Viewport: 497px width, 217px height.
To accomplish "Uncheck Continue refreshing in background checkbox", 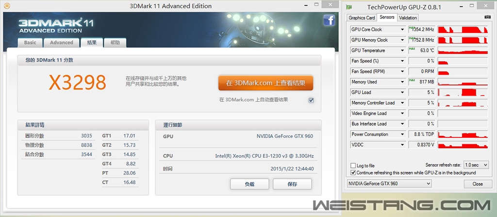I will [353, 173].
